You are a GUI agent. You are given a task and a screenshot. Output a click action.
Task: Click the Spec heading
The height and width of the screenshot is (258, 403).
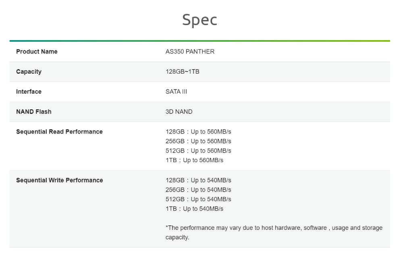click(199, 20)
